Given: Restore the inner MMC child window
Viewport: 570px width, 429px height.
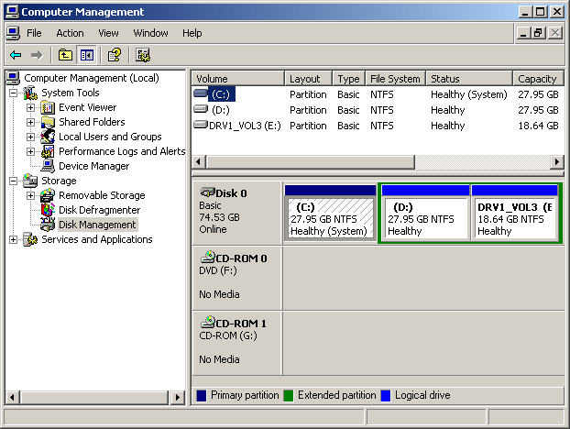Looking at the screenshot, I should 538,33.
